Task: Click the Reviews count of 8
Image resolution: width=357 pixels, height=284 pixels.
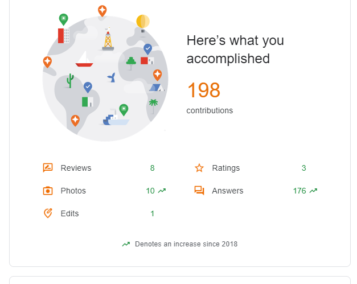Action: (152, 168)
